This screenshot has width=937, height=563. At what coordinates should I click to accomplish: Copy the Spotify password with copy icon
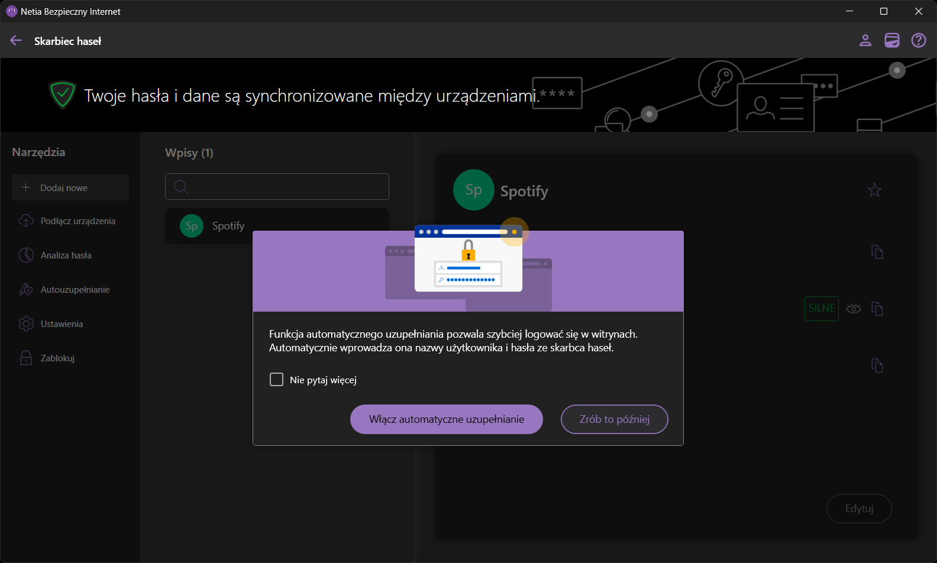[877, 309]
